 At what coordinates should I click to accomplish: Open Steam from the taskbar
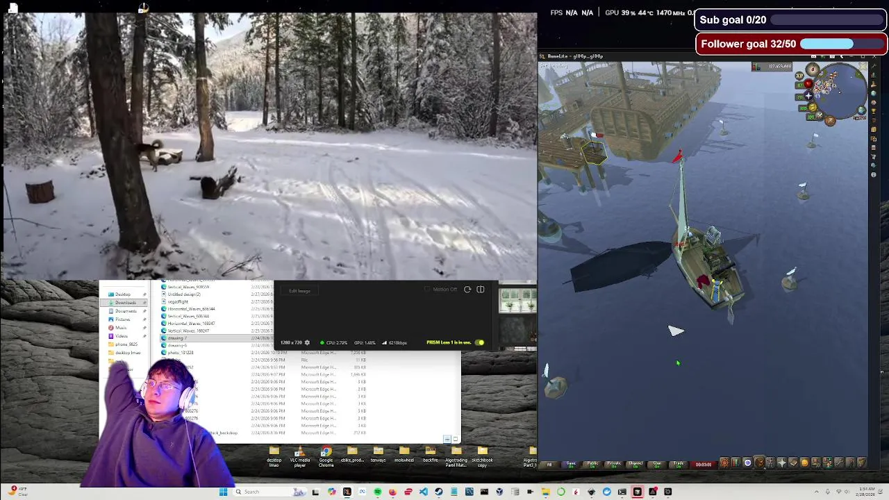439,492
